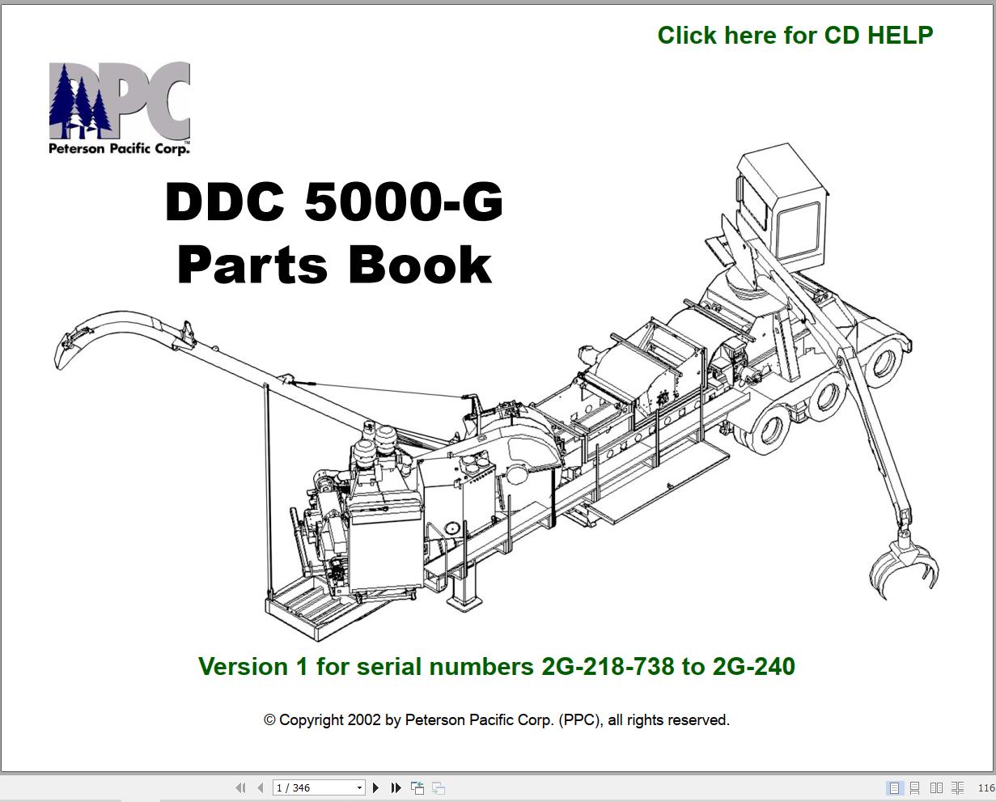Click the DDC 5000-G Parts Book title
Viewport: 996px width, 802px height.
[334, 233]
